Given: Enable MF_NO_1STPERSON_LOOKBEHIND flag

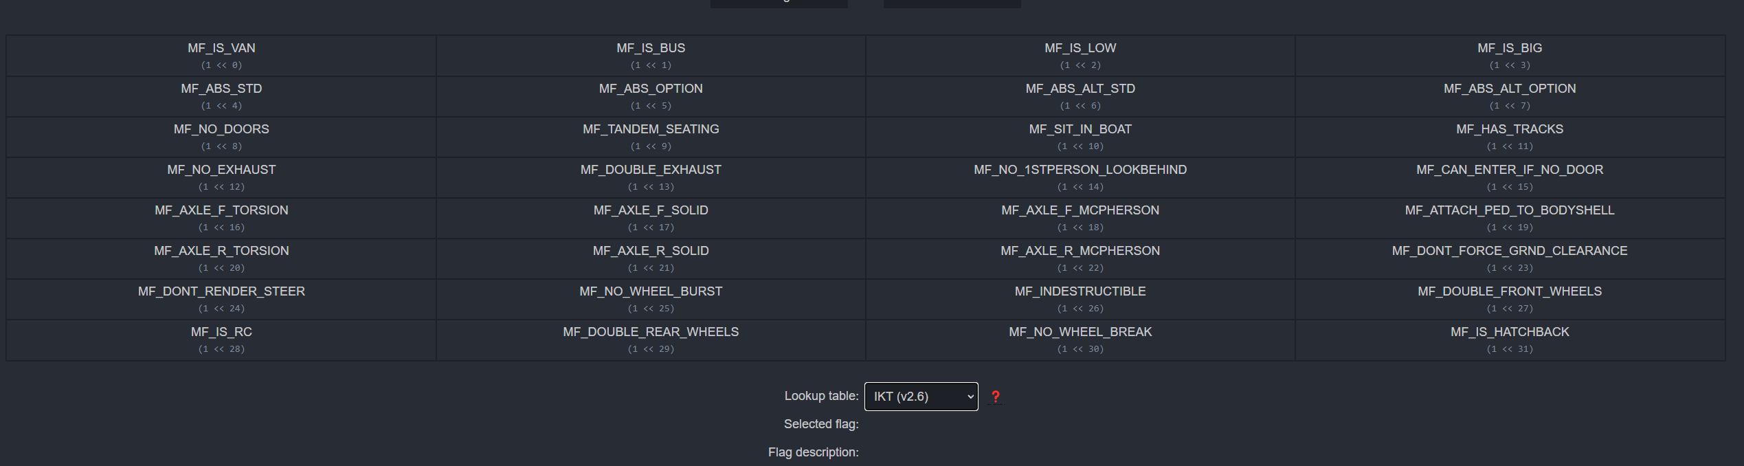Looking at the screenshot, I should click(x=1080, y=177).
